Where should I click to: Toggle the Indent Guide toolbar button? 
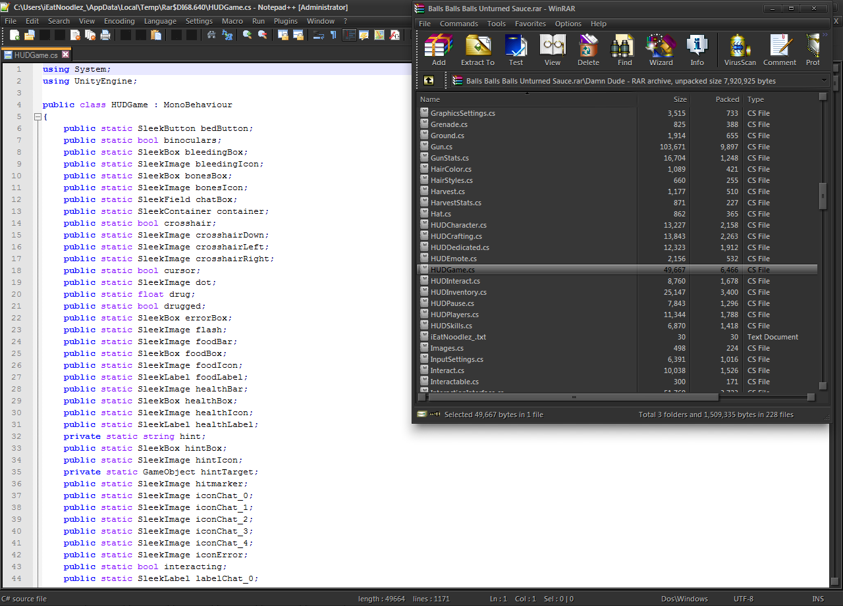[x=350, y=35]
